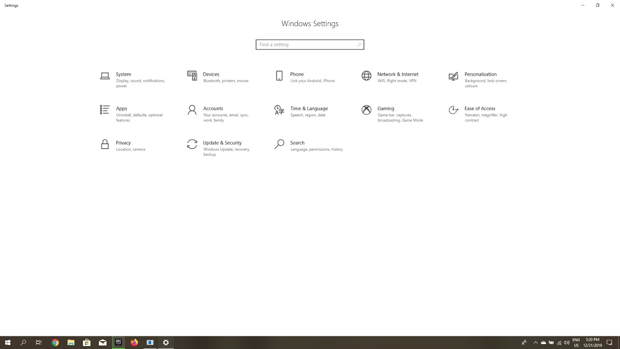This screenshot has height=349, width=620.
Task: Open the battery status icon in tray
Action: point(551,343)
